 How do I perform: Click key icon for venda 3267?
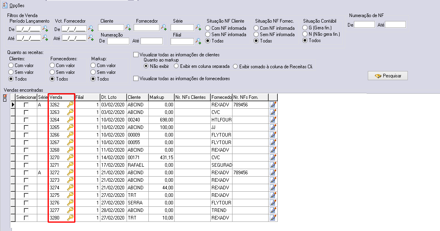pos(70,142)
